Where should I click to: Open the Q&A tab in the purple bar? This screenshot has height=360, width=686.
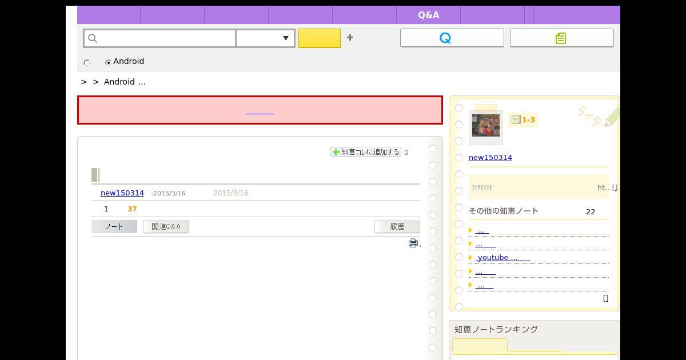[428, 15]
